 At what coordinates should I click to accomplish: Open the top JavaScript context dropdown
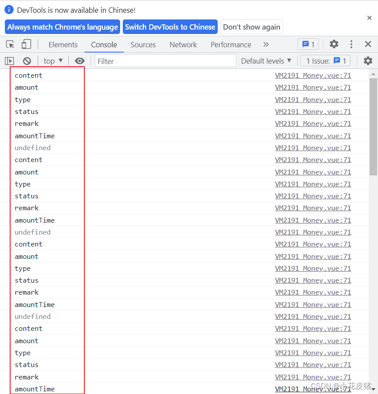coord(53,61)
